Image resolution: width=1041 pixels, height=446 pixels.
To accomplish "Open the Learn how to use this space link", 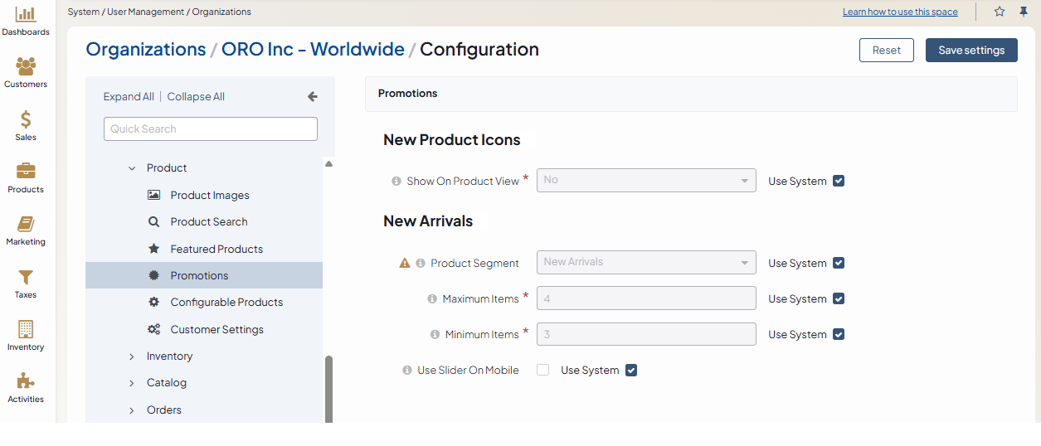I will point(900,12).
